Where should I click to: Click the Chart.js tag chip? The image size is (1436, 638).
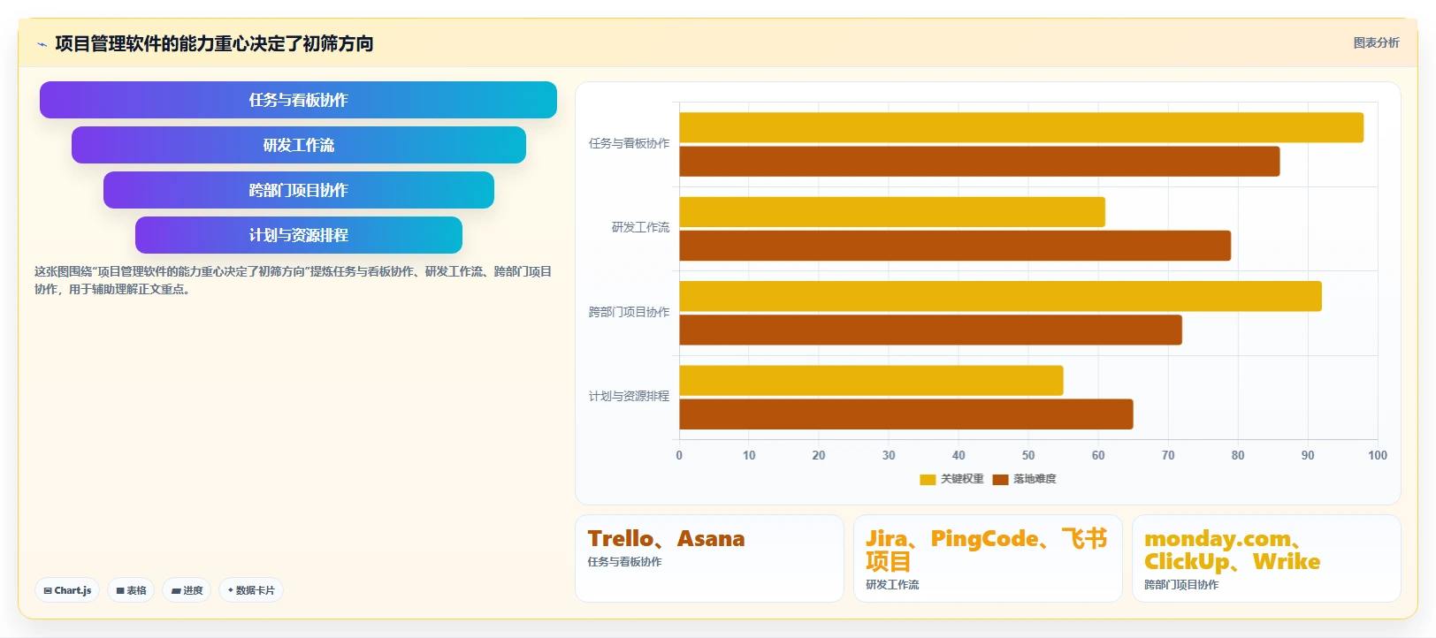point(67,590)
